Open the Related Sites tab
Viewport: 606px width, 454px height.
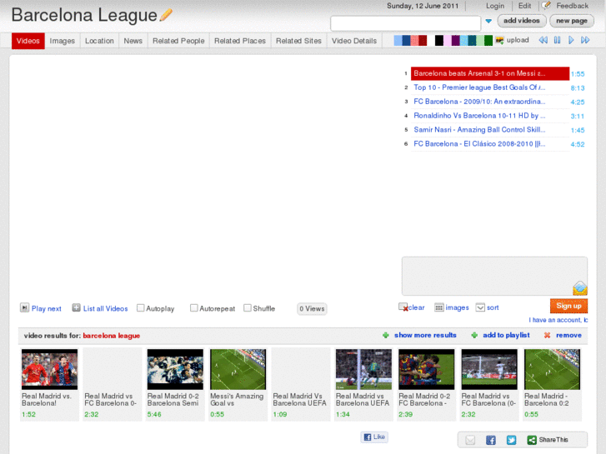click(x=298, y=41)
